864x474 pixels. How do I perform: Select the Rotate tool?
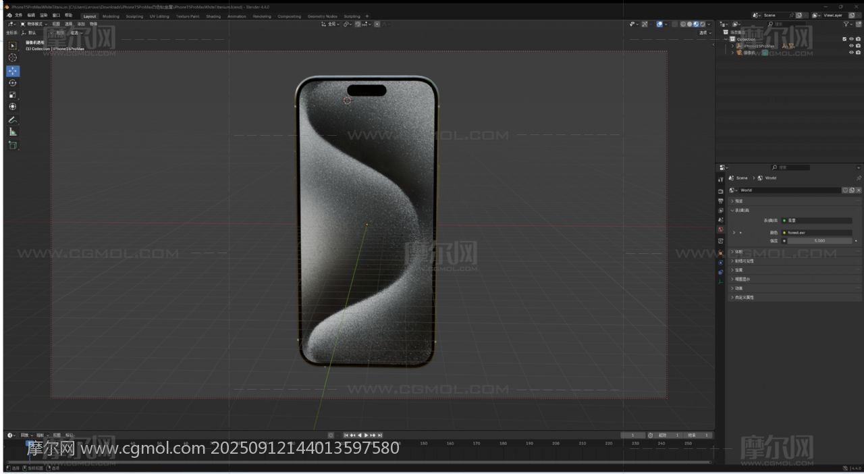pyautogui.click(x=13, y=83)
